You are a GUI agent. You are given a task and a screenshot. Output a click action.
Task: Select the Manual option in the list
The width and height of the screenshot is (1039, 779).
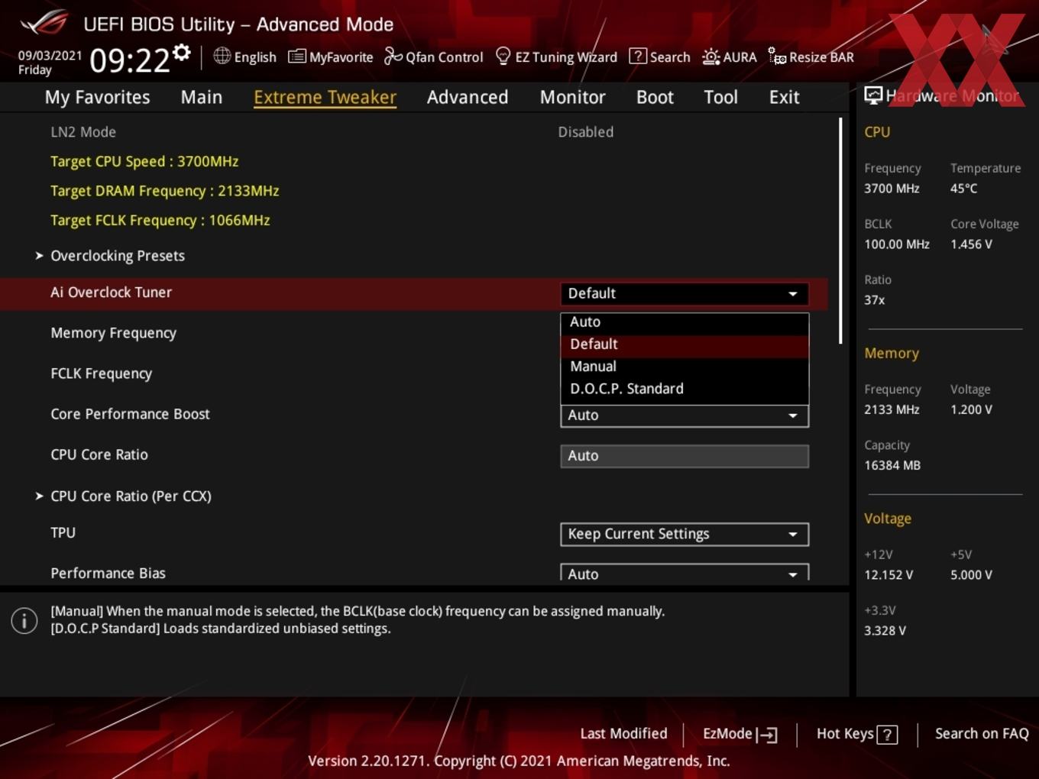(684, 366)
